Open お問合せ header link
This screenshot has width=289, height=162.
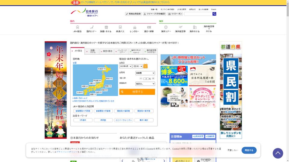192,9
